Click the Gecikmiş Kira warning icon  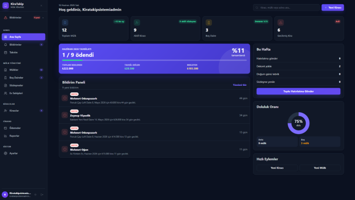(280, 22)
